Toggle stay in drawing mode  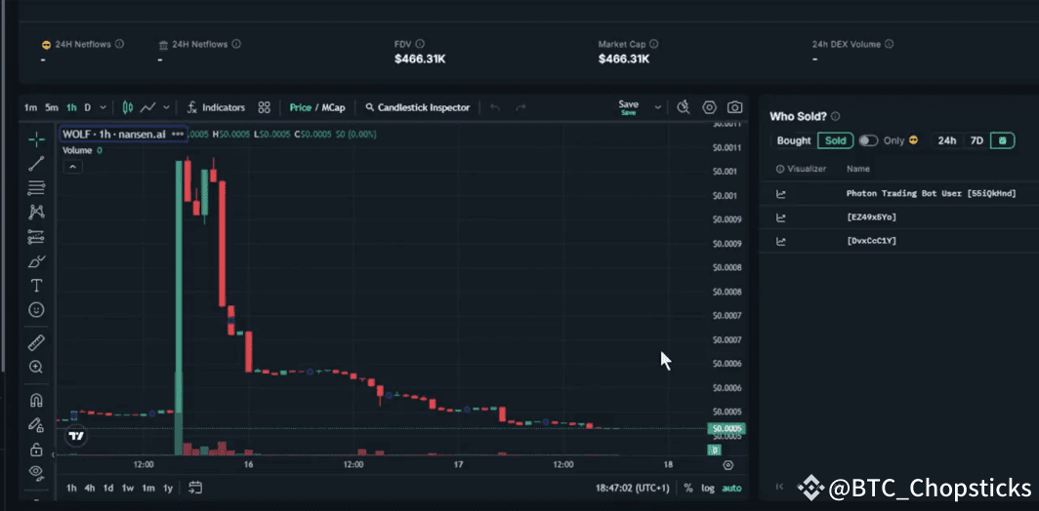pos(36,424)
